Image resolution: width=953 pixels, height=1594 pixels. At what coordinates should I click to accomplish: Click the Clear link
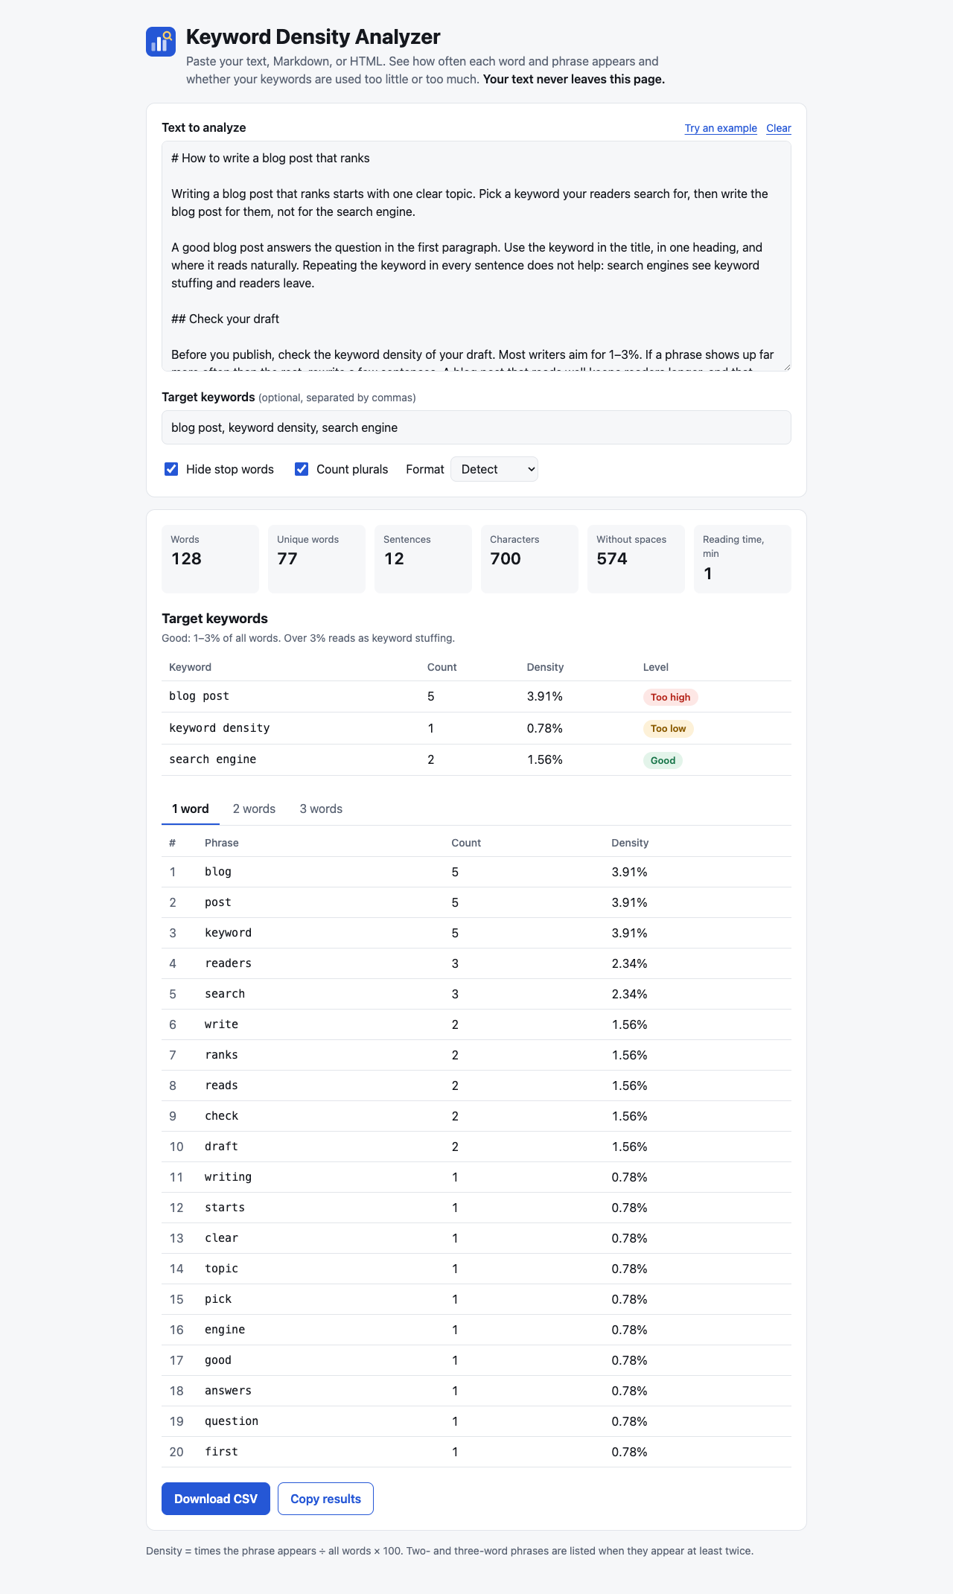coord(779,128)
